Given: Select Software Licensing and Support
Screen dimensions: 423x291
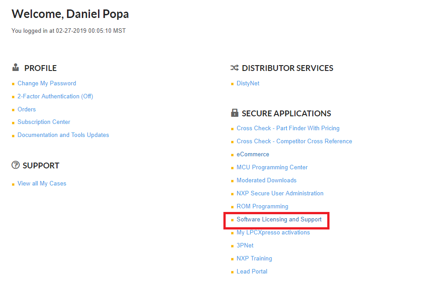Looking at the screenshot, I should coord(279,220).
